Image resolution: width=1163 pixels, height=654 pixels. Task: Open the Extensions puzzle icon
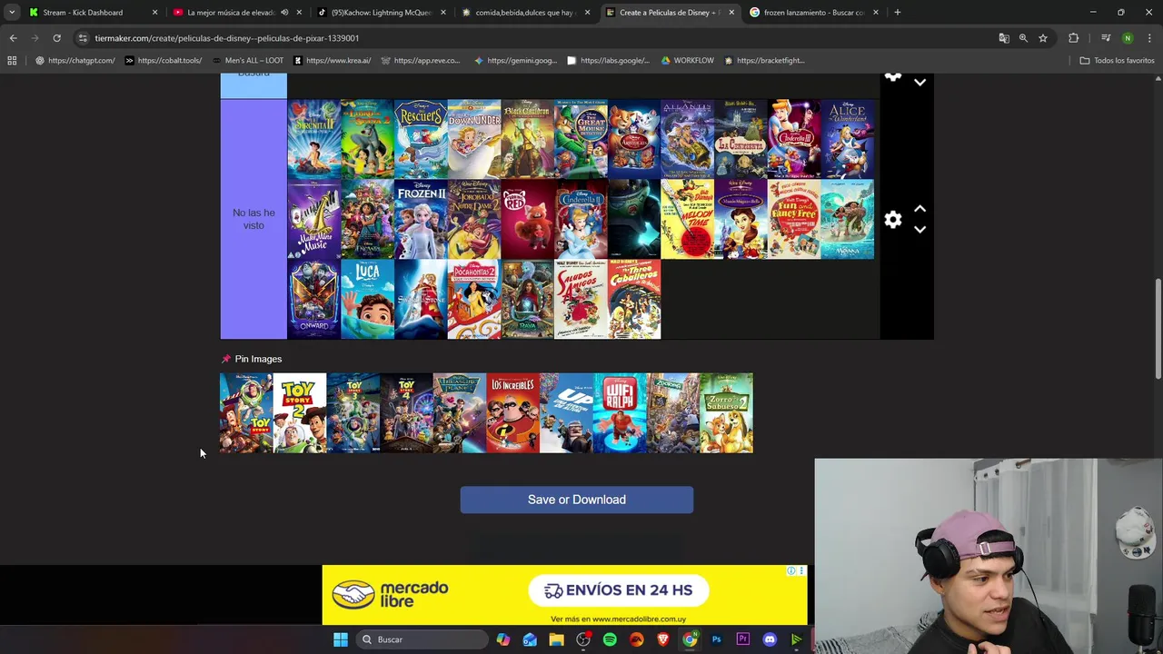tap(1074, 38)
